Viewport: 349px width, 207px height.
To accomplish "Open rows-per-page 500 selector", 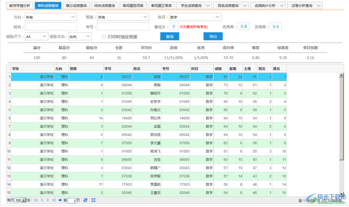I will 20,200.
